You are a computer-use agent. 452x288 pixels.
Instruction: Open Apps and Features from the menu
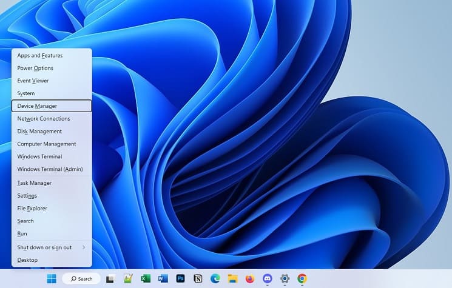click(52, 56)
